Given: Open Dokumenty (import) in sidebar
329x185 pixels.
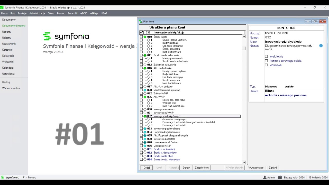Looking at the screenshot, I should [x=14, y=26].
